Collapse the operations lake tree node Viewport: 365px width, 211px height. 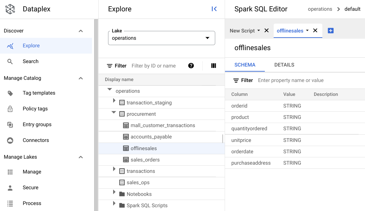(x=110, y=89)
